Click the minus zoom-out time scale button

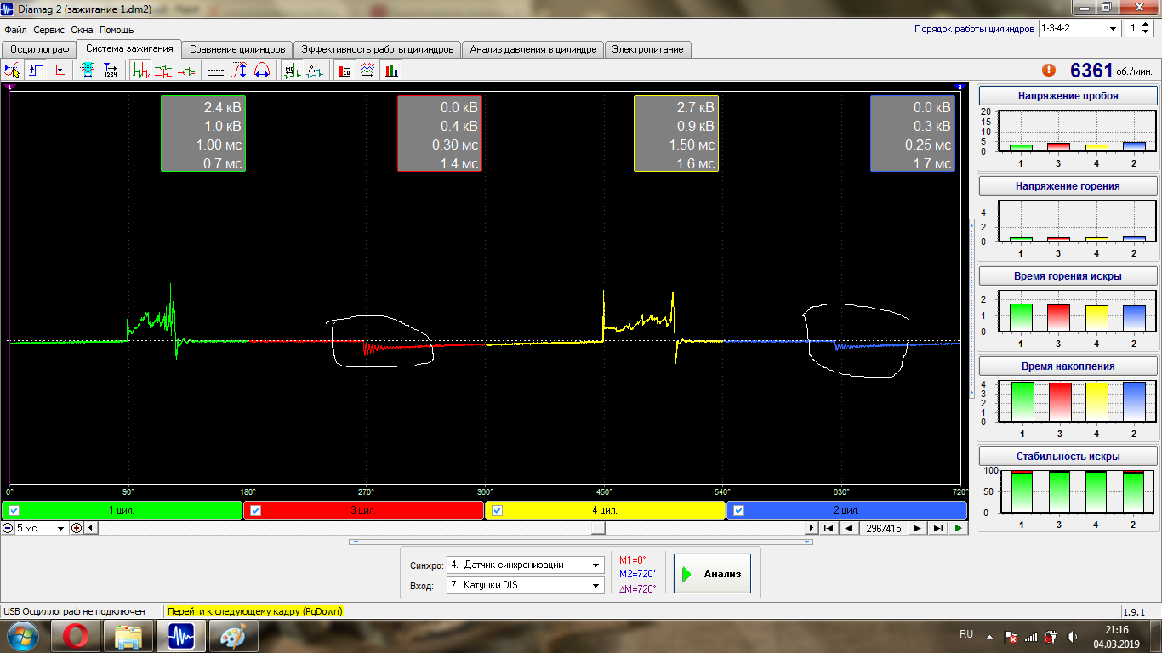point(8,528)
